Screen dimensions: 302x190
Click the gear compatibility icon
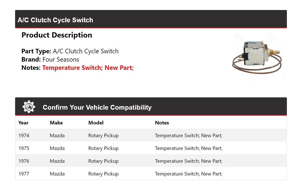pos(29,107)
